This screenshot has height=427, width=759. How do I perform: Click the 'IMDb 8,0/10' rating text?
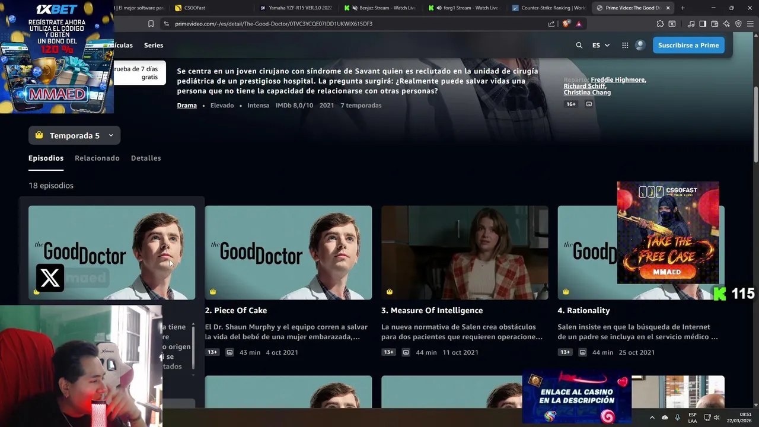click(294, 106)
